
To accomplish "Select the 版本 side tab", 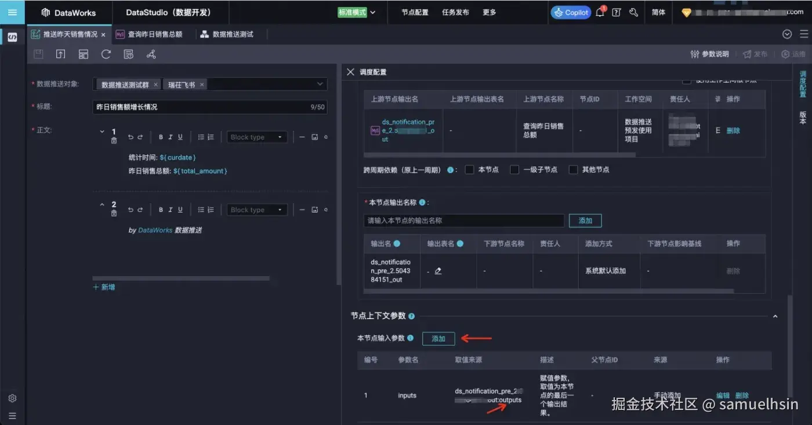I will 803,118.
